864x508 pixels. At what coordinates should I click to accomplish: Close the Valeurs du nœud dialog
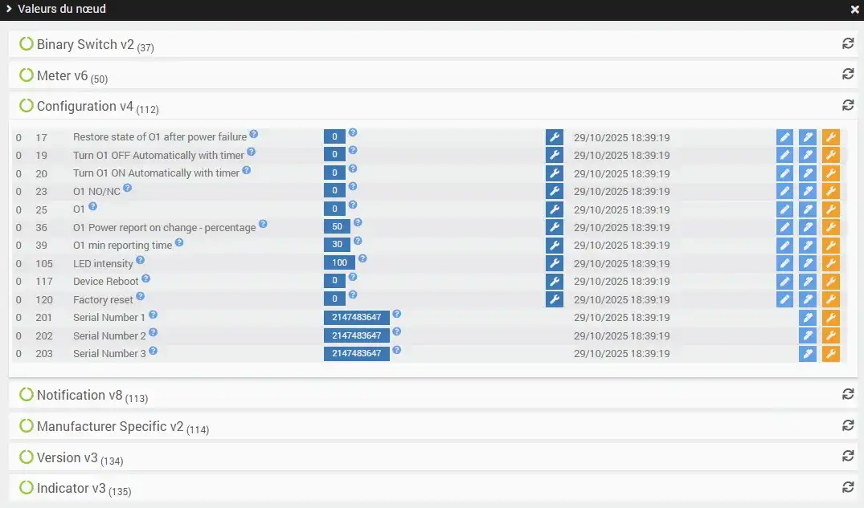click(854, 10)
